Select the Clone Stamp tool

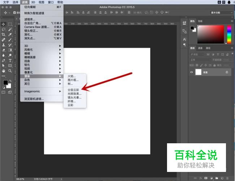(4, 45)
